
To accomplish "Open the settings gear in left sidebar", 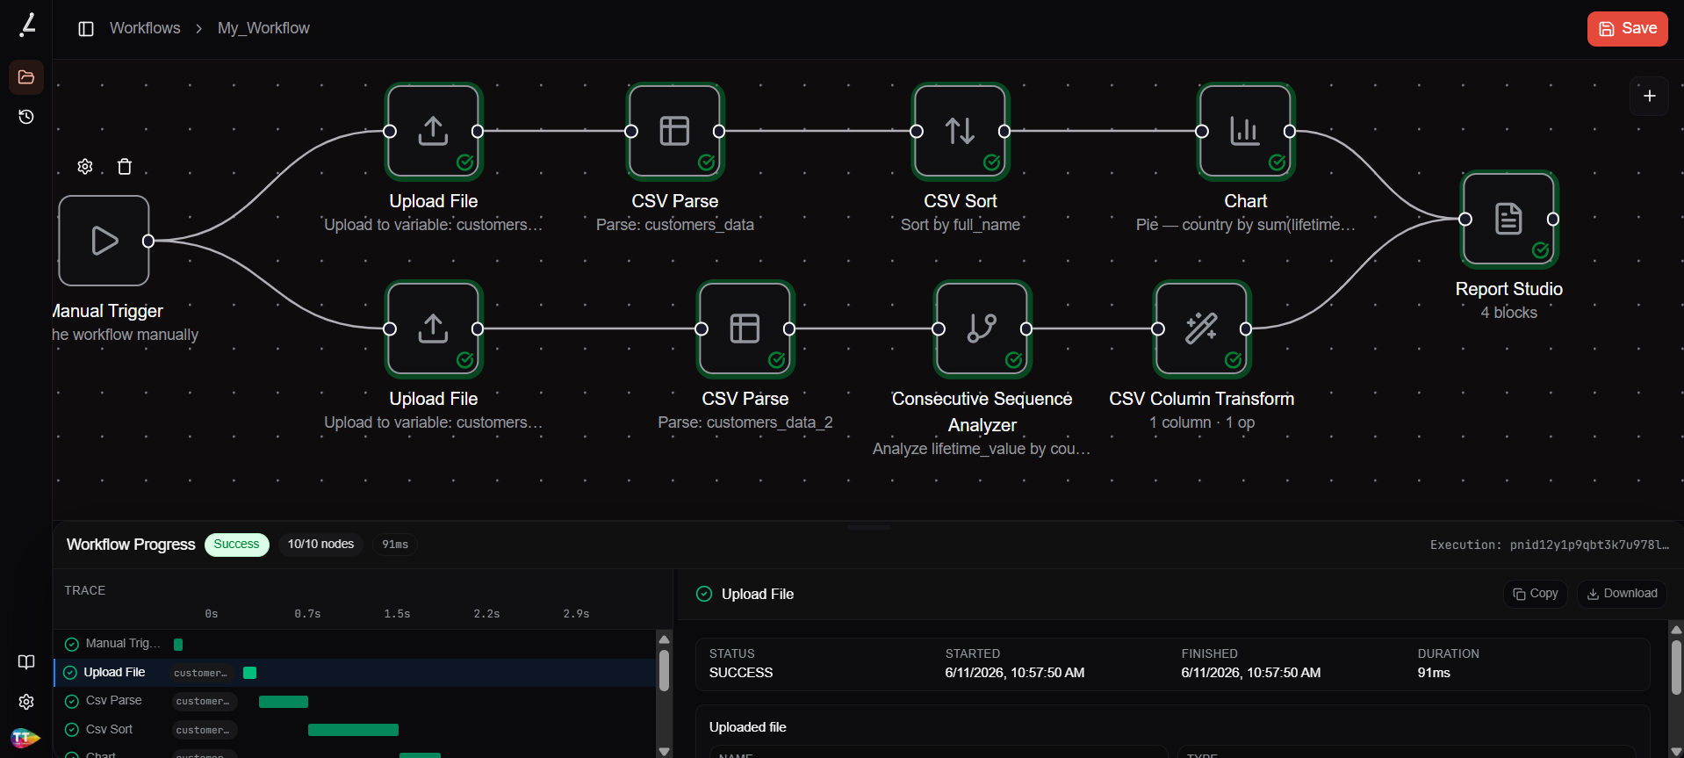I will click(x=26, y=702).
